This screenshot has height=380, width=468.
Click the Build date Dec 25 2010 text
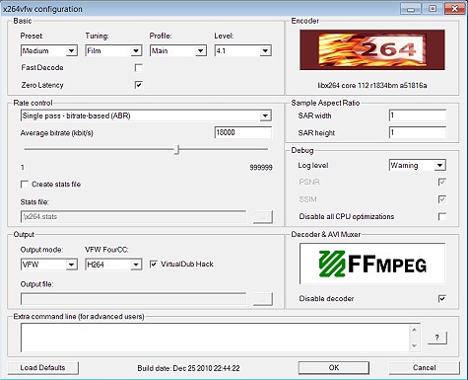[188, 368]
